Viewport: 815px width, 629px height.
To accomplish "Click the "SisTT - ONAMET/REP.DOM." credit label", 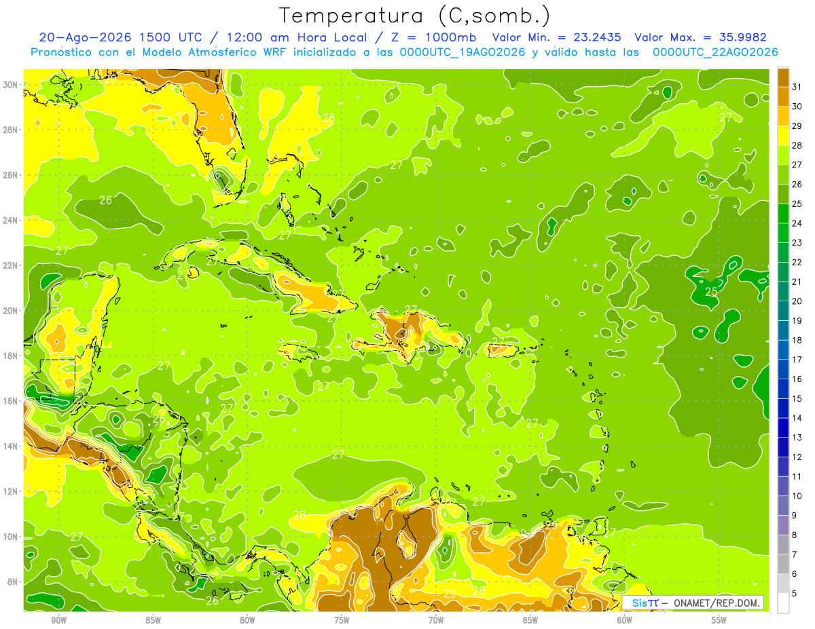I will (x=692, y=603).
